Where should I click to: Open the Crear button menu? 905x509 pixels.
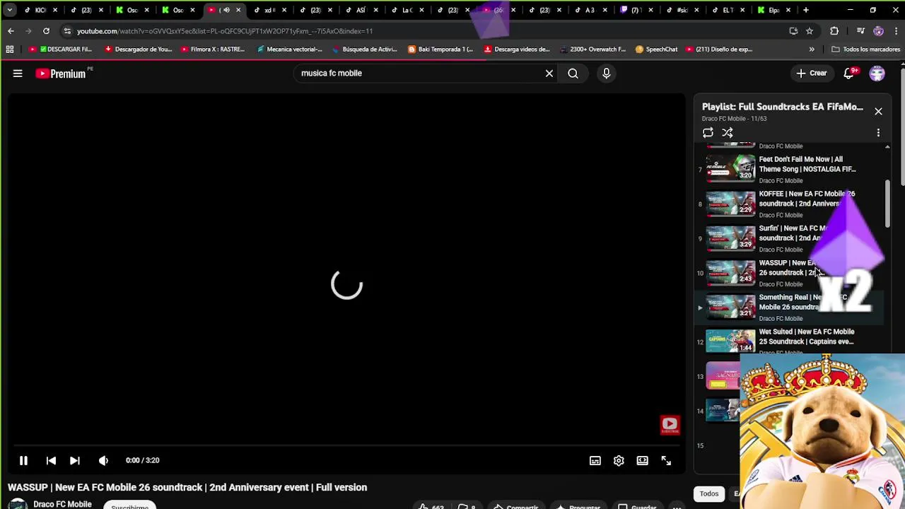click(x=812, y=73)
